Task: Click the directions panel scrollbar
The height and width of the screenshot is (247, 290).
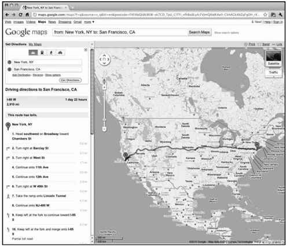Action: coord(92,91)
